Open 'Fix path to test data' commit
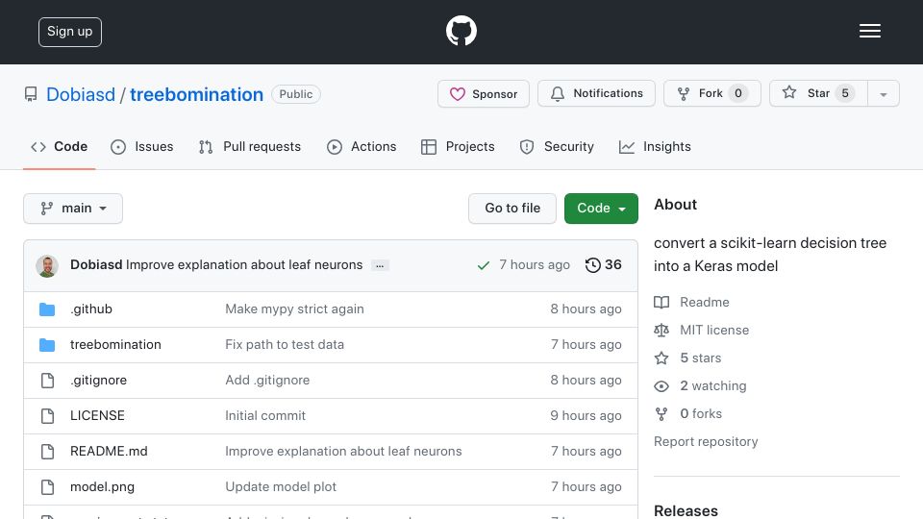Viewport: 923px width, 519px height. click(x=285, y=345)
